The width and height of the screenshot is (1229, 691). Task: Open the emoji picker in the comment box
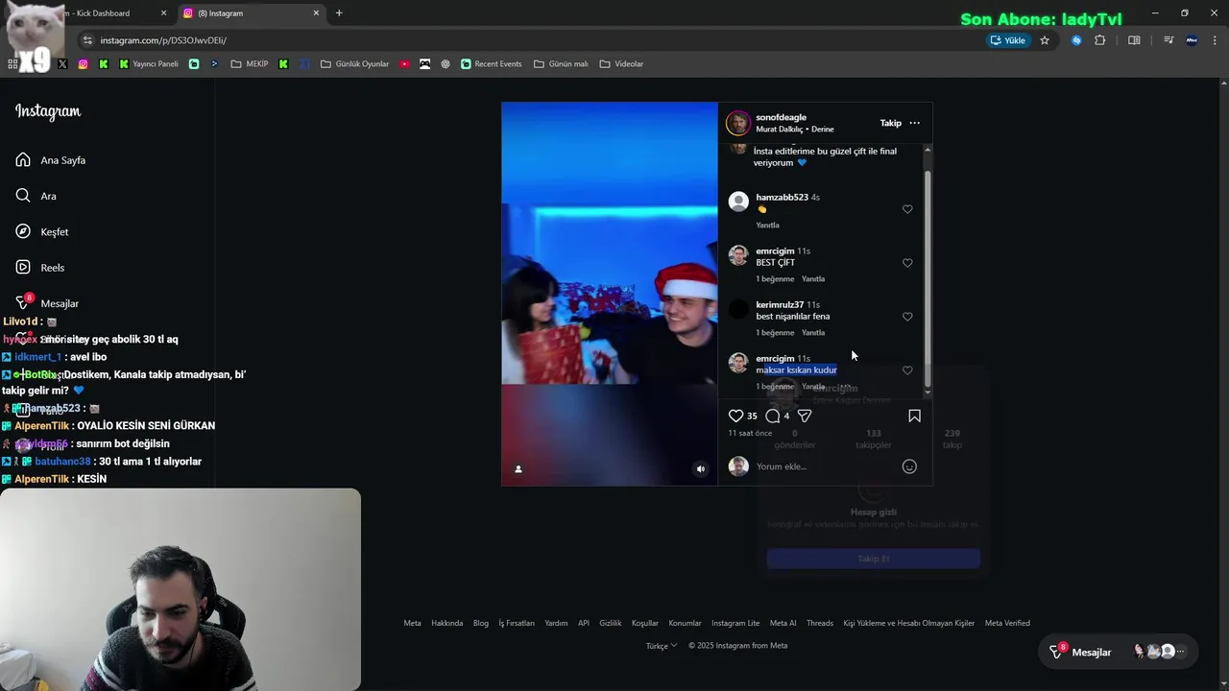point(909,466)
